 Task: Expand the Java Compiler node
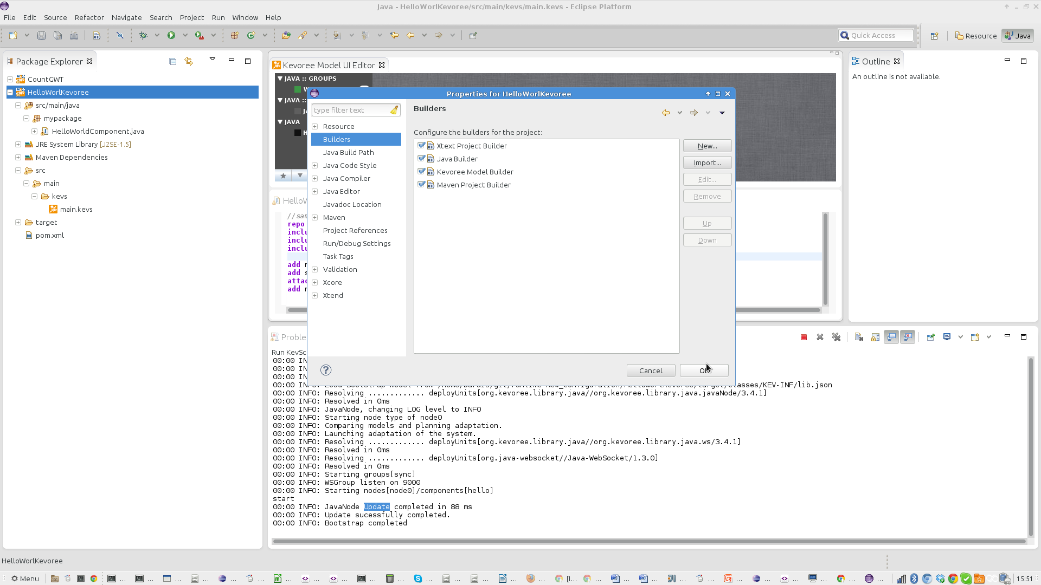coord(314,178)
